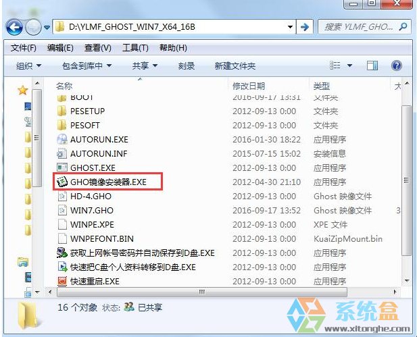The height and width of the screenshot is (337, 417).
Task: Click the 刻录 toolbar button
Action: 186,66
